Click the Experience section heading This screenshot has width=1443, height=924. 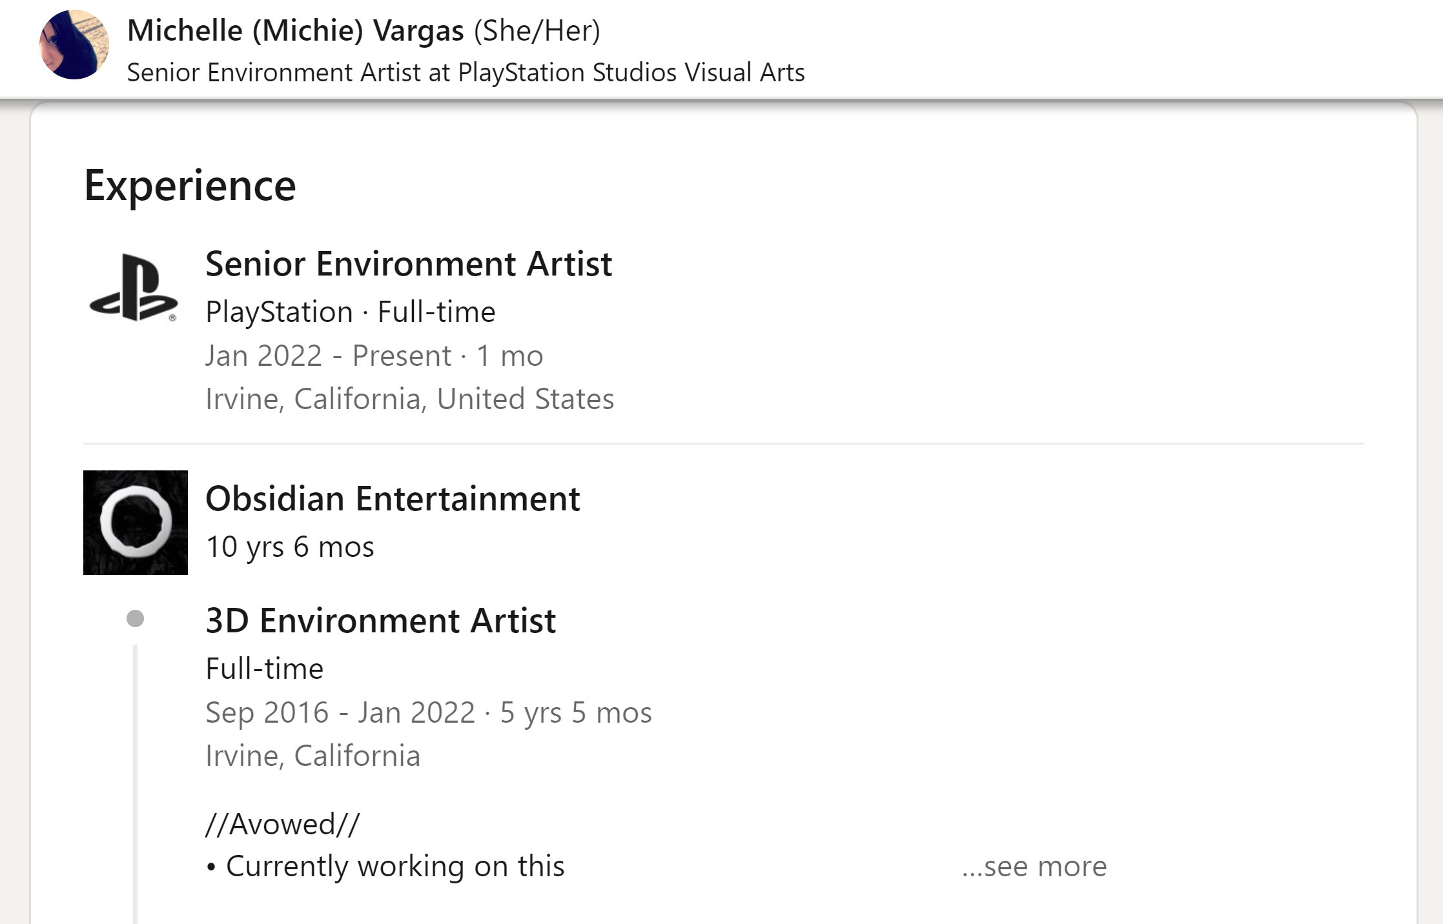pyautogui.click(x=190, y=186)
